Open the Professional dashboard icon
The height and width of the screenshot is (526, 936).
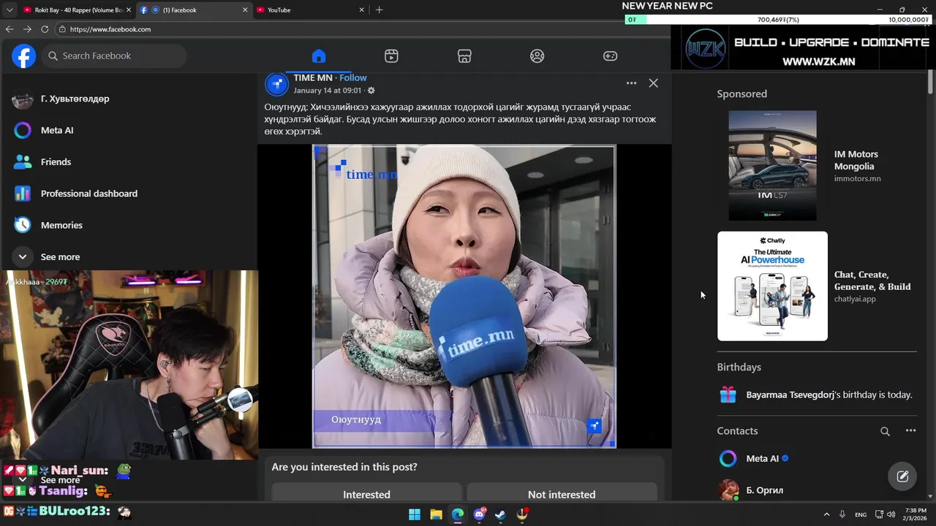23,194
